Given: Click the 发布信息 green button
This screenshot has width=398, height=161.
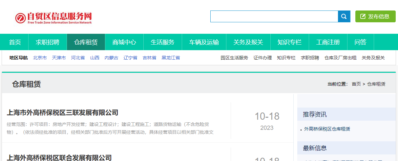Looking at the screenshot, I should [375, 16].
